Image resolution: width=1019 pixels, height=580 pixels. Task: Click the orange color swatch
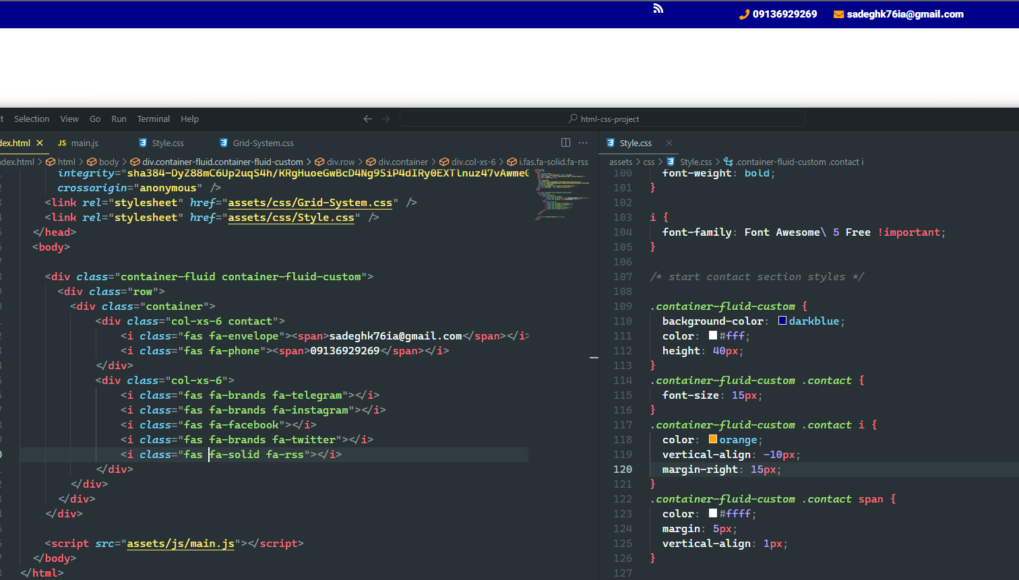click(713, 439)
